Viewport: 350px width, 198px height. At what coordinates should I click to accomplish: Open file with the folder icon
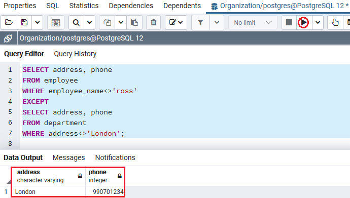tap(9, 22)
